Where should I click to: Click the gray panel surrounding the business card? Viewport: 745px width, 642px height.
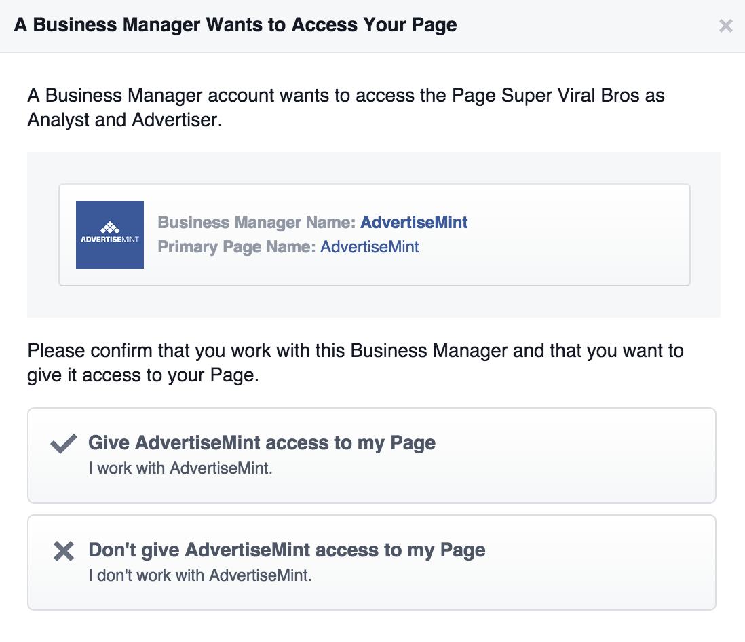(x=374, y=301)
